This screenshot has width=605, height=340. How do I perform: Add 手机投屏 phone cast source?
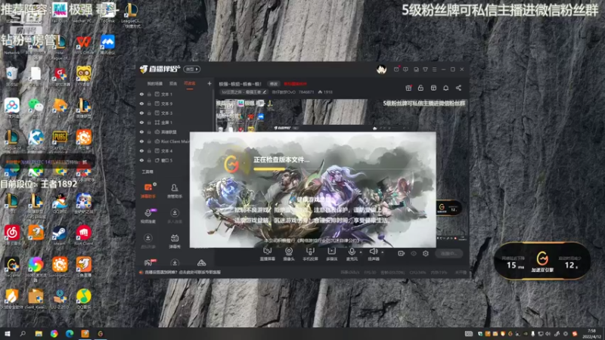310,254
